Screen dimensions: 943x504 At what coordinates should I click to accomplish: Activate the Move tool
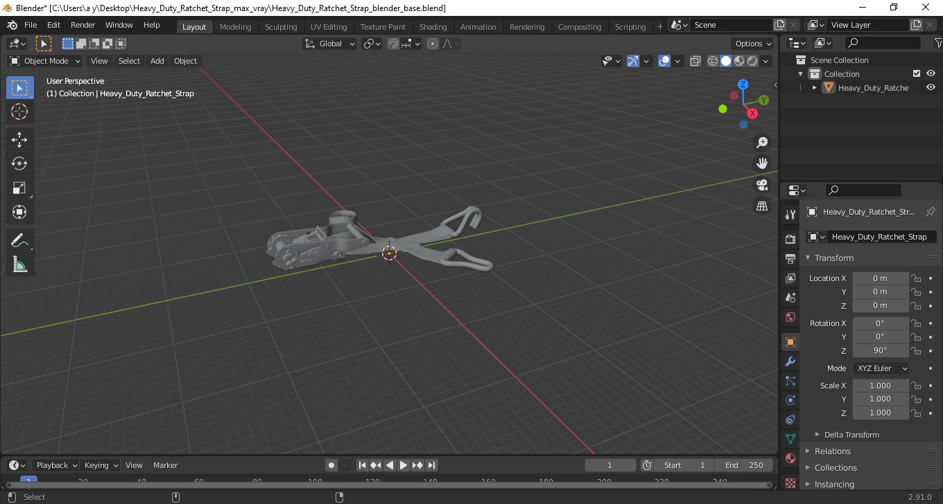[x=19, y=140]
